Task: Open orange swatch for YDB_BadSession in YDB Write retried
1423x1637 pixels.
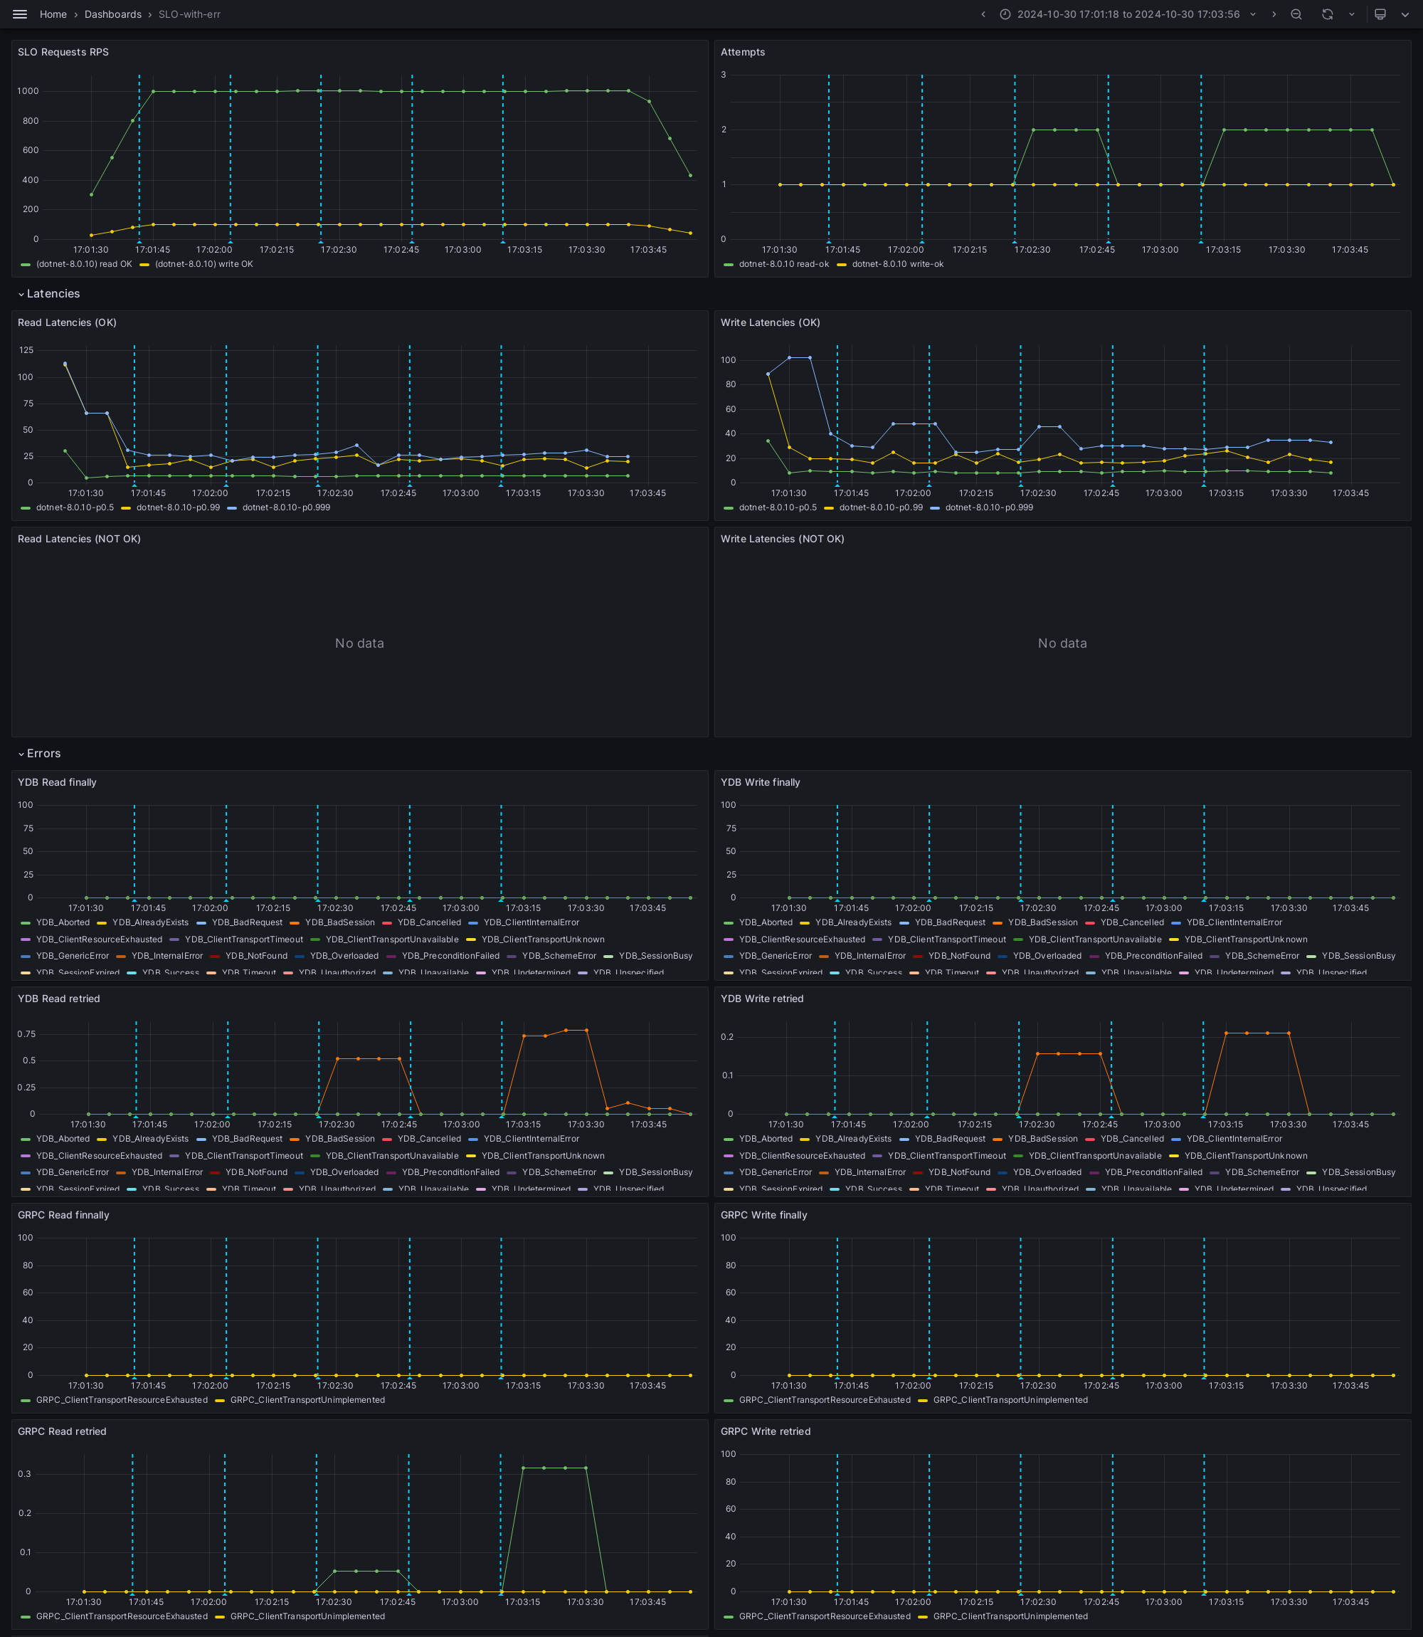Action: coord(998,1139)
